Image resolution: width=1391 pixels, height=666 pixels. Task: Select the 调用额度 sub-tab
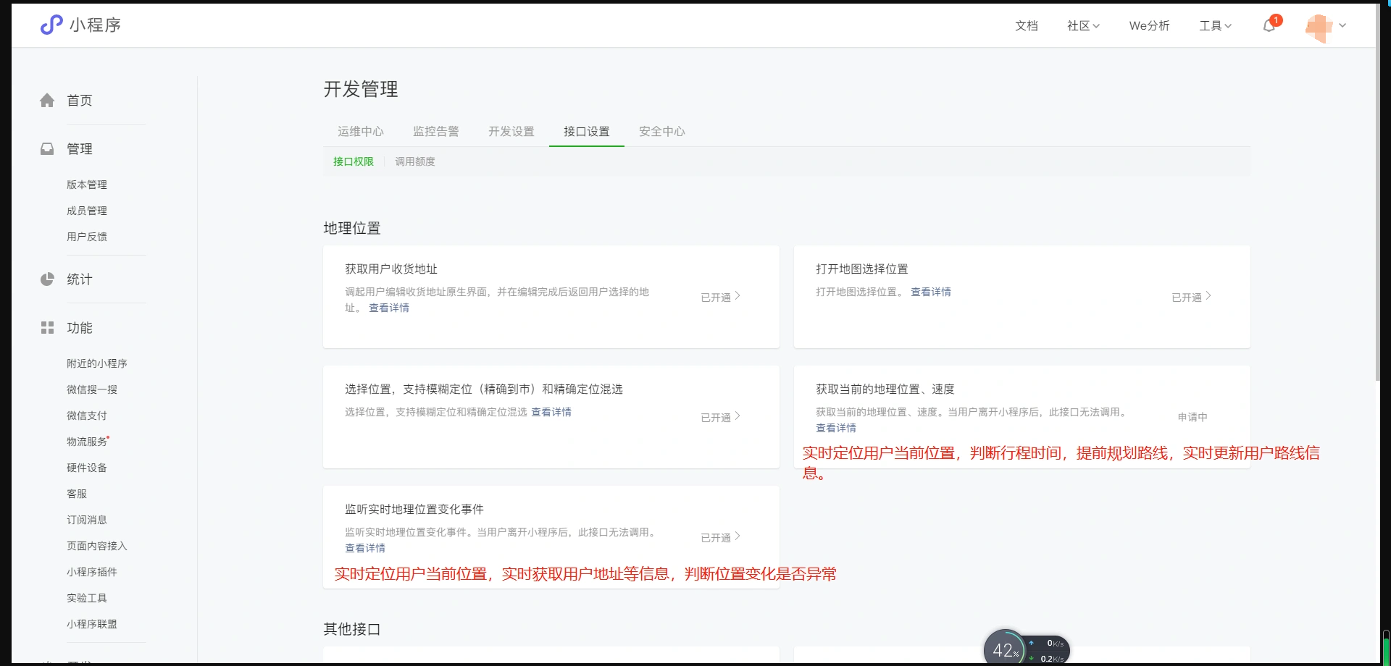click(x=415, y=161)
